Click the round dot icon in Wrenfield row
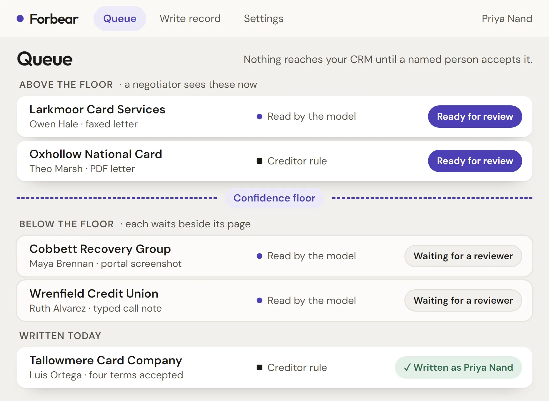Viewport: 549px width, 401px height. [259, 300]
